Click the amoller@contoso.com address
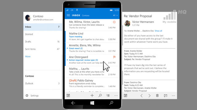The width and height of the screenshot is (197, 110). [x=43, y=20]
